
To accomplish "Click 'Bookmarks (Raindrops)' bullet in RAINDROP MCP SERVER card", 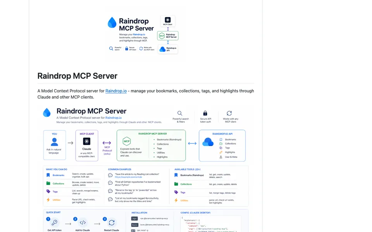I will (x=169, y=140).
